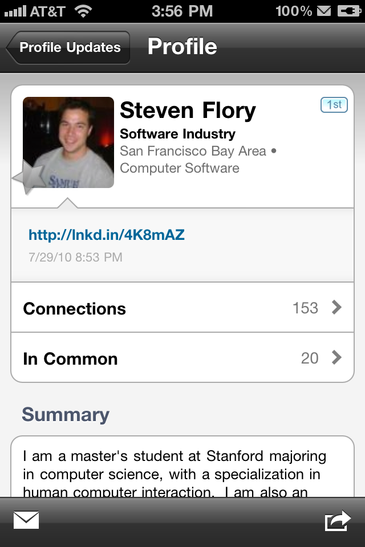Image resolution: width=365 pixels, height=547 pixels.
Task: Tap the 153 connections count
Action: click(x=305, y=308)
